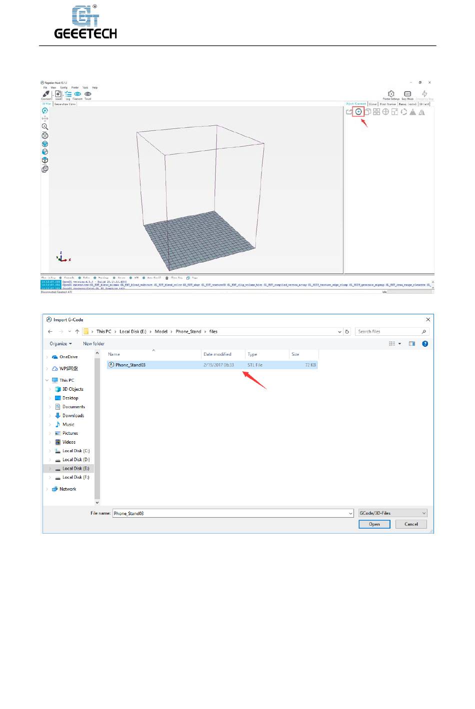Click the Load file icon in toolbar
This screenshot has width=475, height=709.
click(x=58, y=93)
